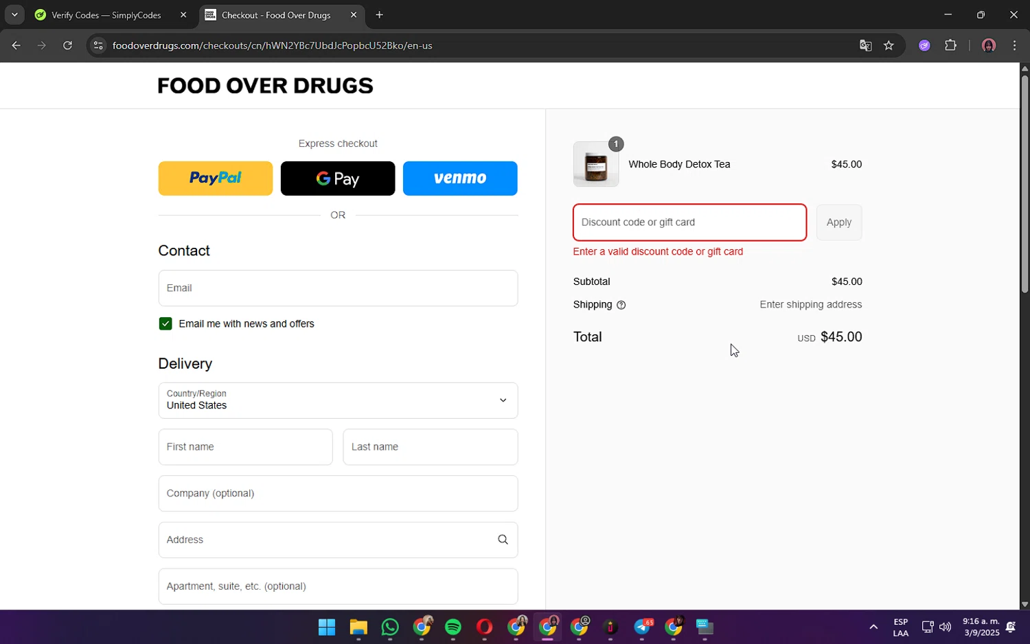Pay with the PayPal button
The height and width of the screenshot is (644, 1030).
tap(216, 179)
